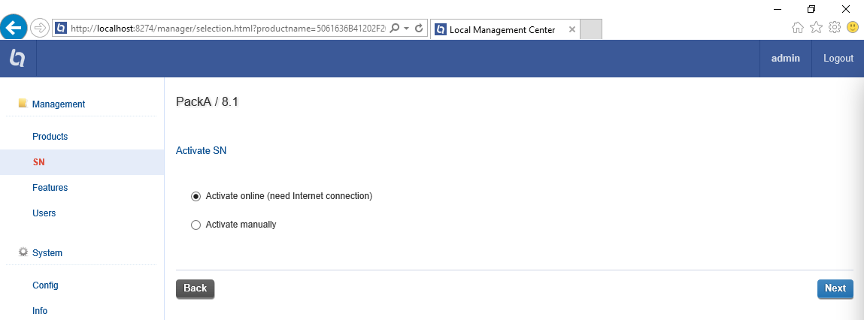The height and width of the screenshot is (320, 864).
Task: Click the refresh icon in address bar
Action: 419,29
